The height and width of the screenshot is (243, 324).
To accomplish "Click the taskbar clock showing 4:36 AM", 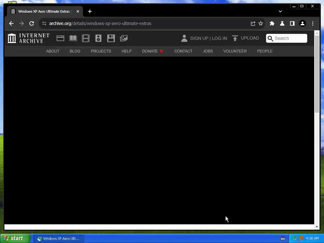I will coord(312,239).
